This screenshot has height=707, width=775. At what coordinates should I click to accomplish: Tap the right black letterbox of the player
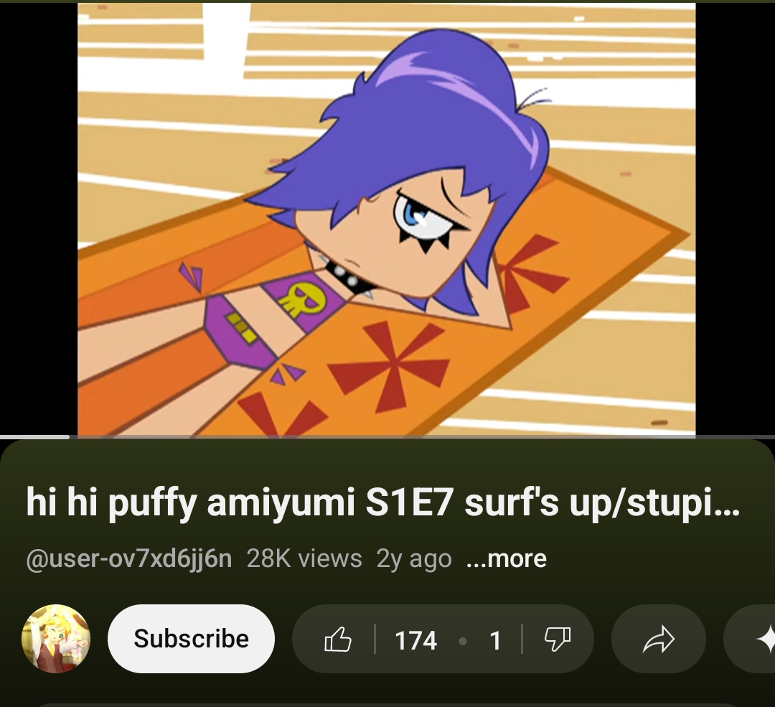click(x=736, y=219)
